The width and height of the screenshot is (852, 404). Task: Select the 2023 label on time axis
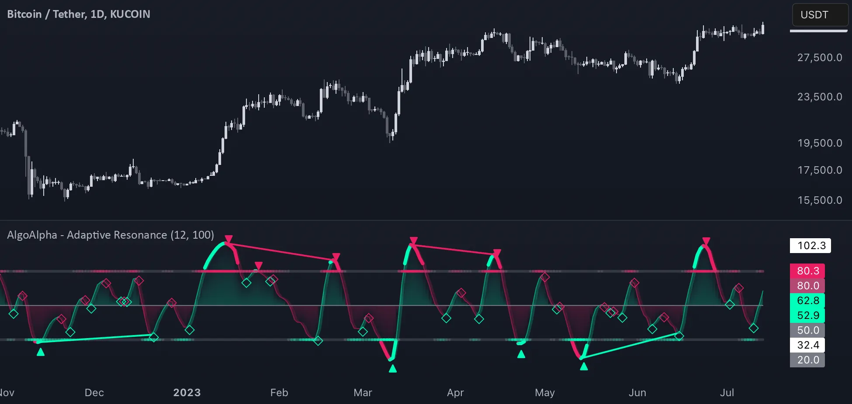[x=187, y=393]
